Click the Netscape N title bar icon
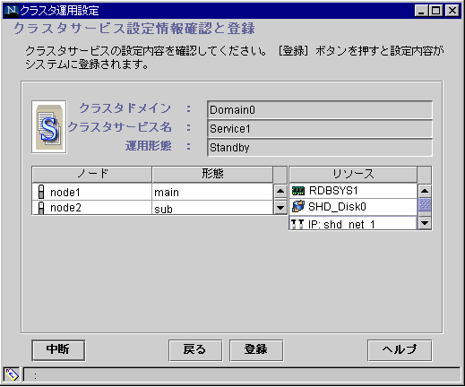465x387 pixels. coord(11,11)
